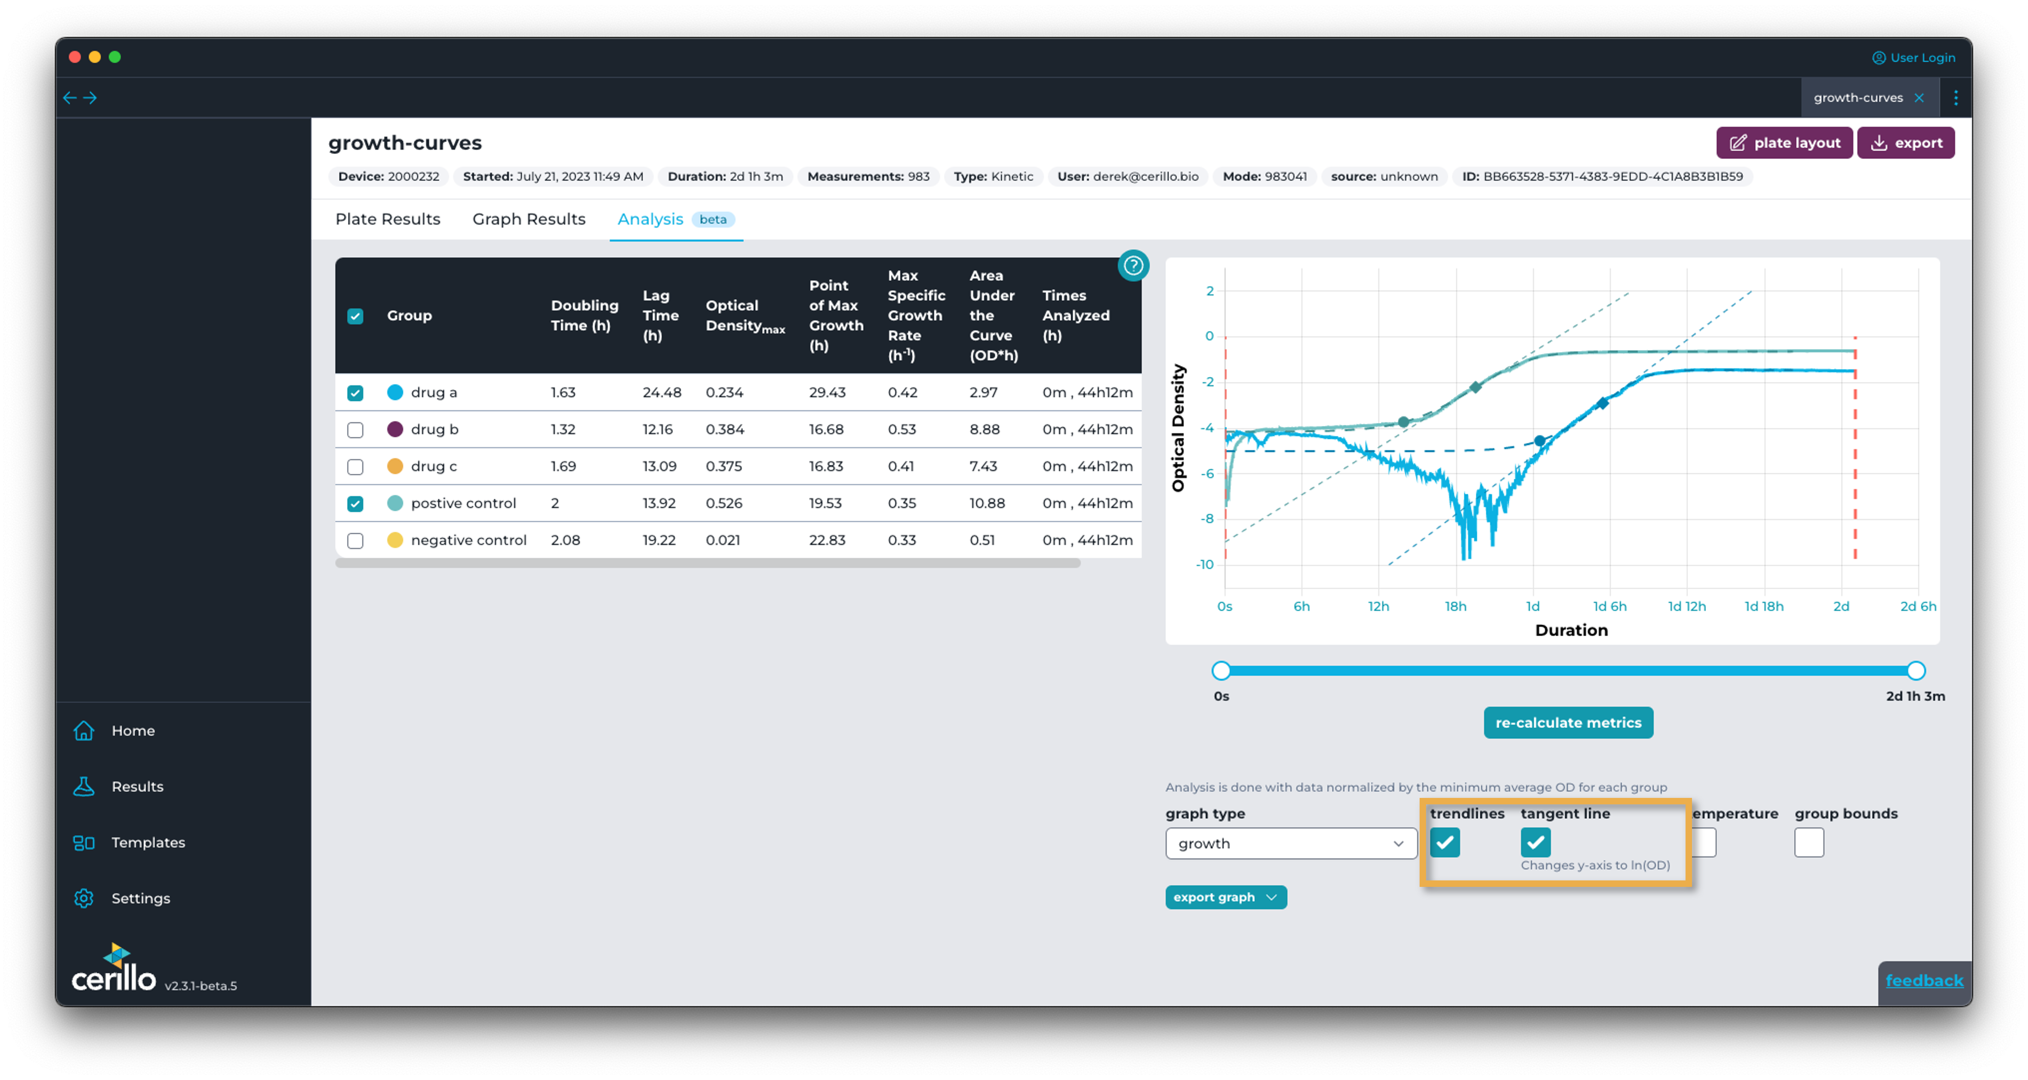Viewport: 2028px width, 1080px height.
Task: Close the growth-curves tab
Action: [x=1919, y=98]
